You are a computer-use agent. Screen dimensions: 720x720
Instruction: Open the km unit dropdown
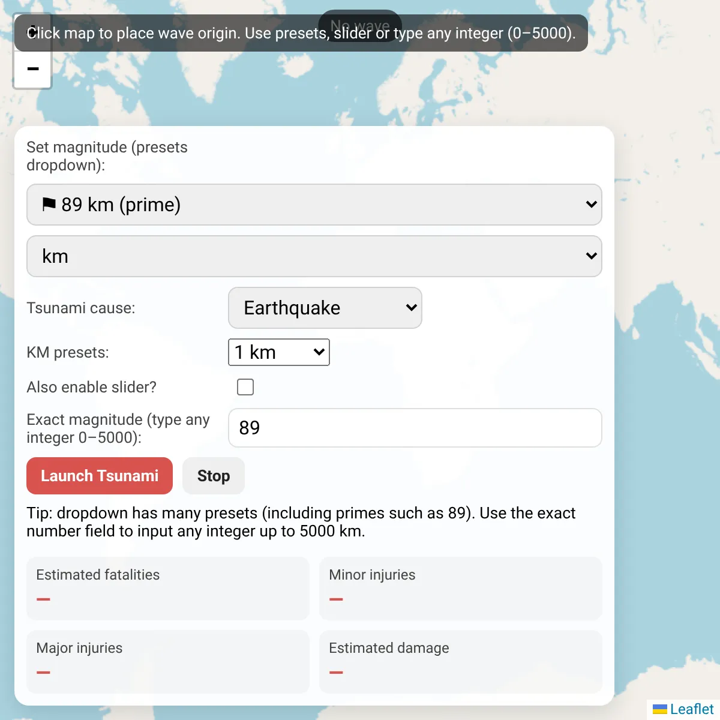tap(314, 256)
